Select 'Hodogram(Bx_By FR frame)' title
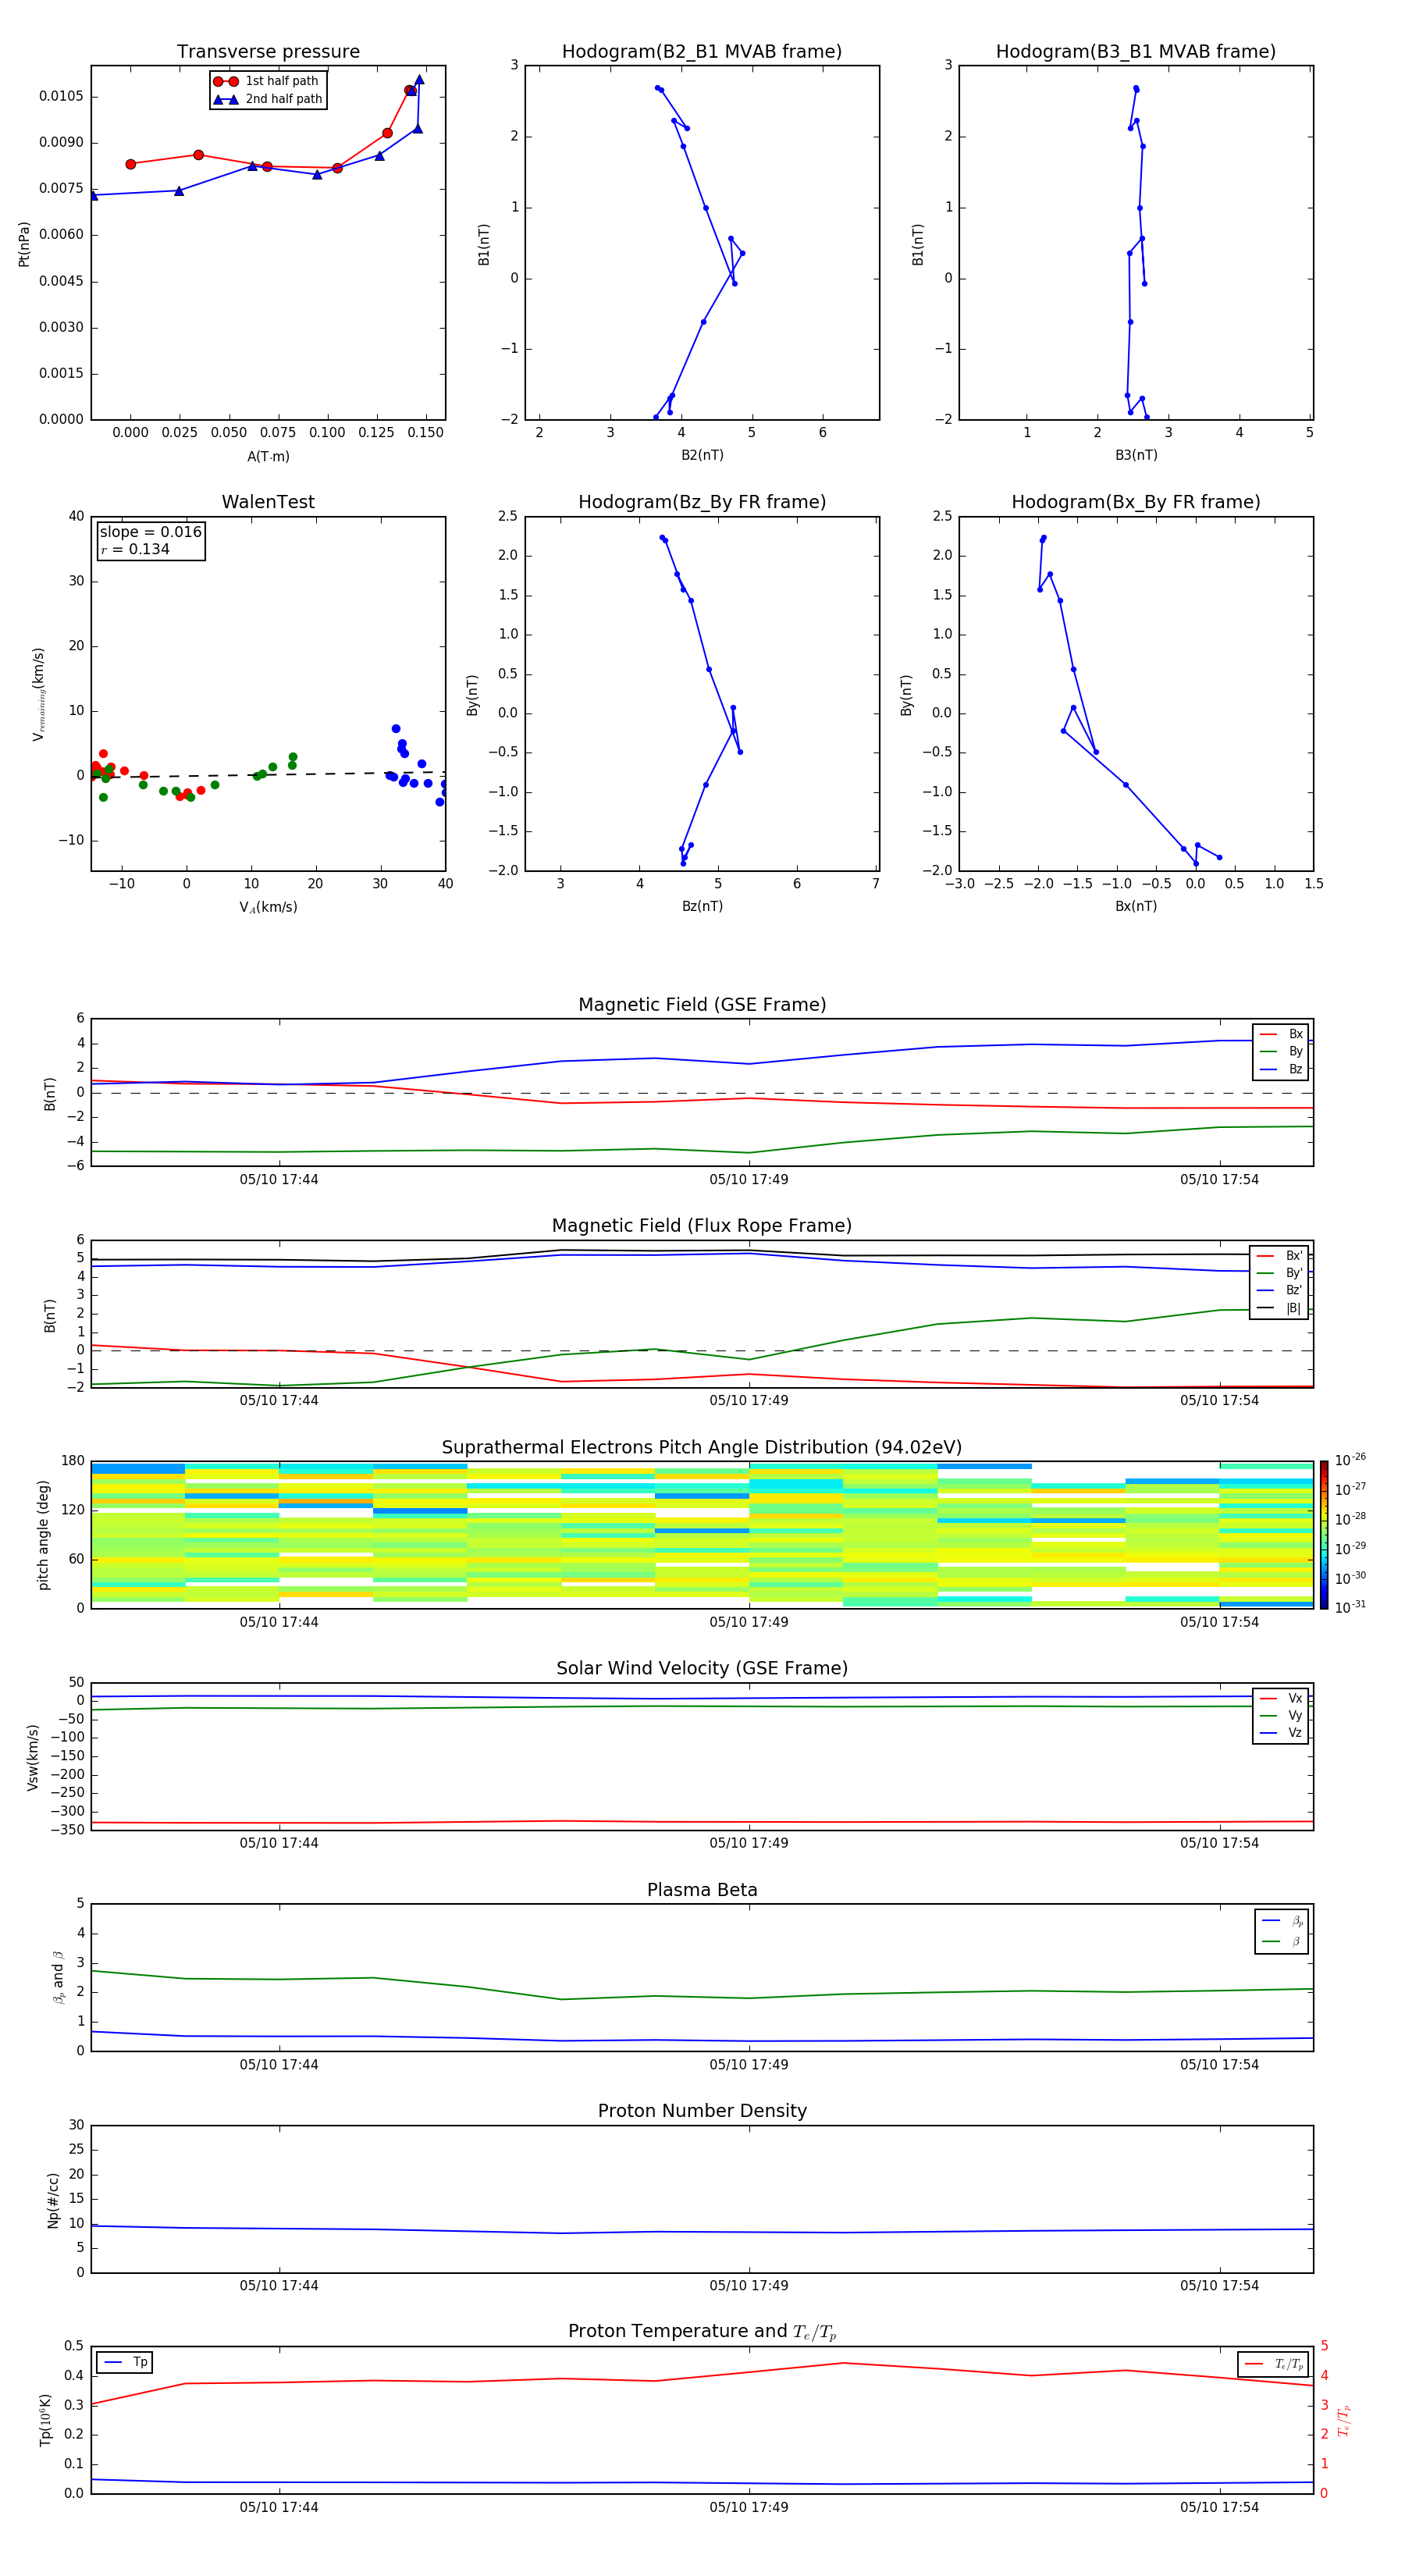 click(x=1136, y=502)
